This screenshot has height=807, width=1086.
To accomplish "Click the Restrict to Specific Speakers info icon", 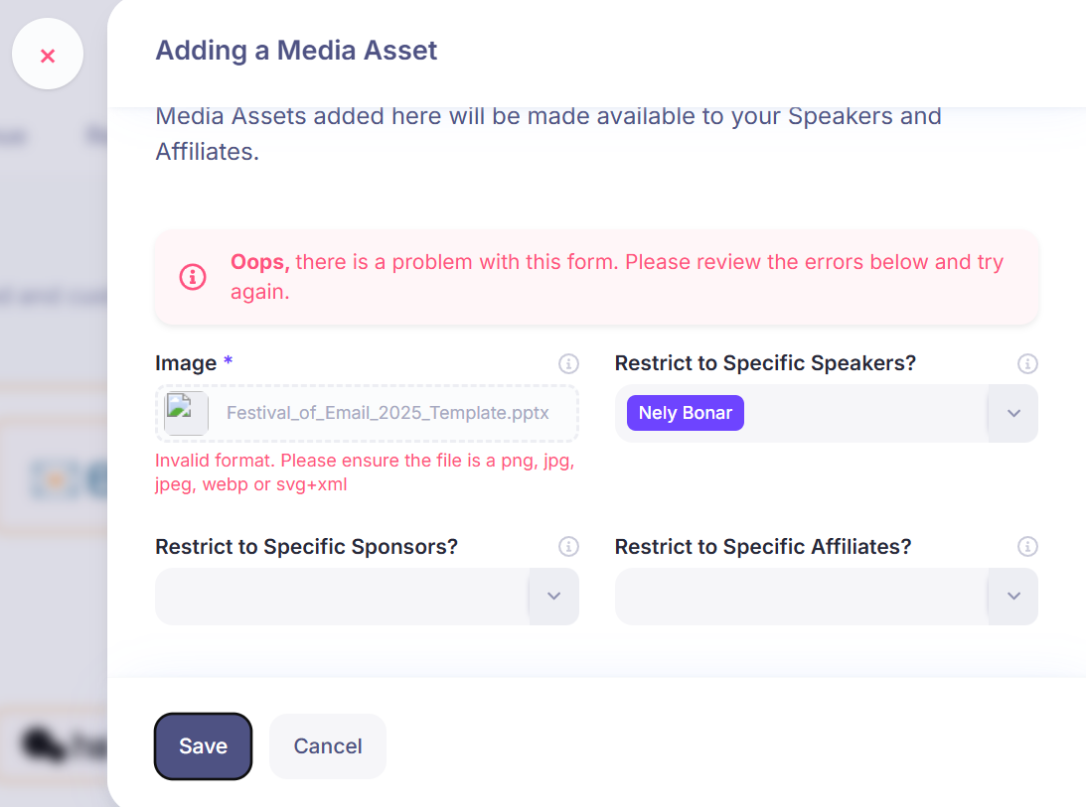I will point(1027,363).
